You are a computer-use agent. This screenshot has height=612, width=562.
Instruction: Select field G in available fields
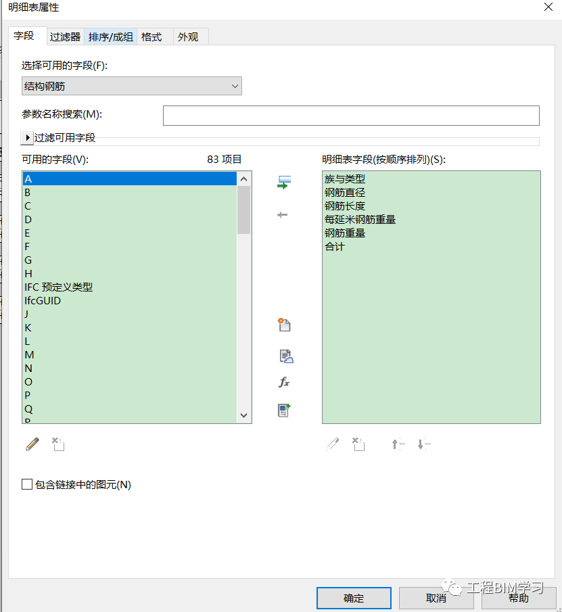(x=130, y=260)
